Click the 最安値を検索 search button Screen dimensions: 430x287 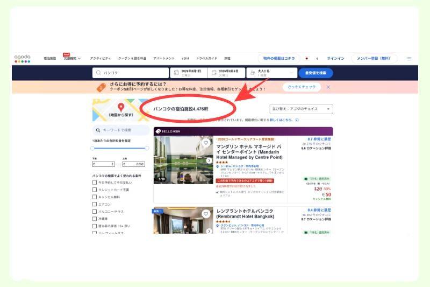[x=316, y=73]
